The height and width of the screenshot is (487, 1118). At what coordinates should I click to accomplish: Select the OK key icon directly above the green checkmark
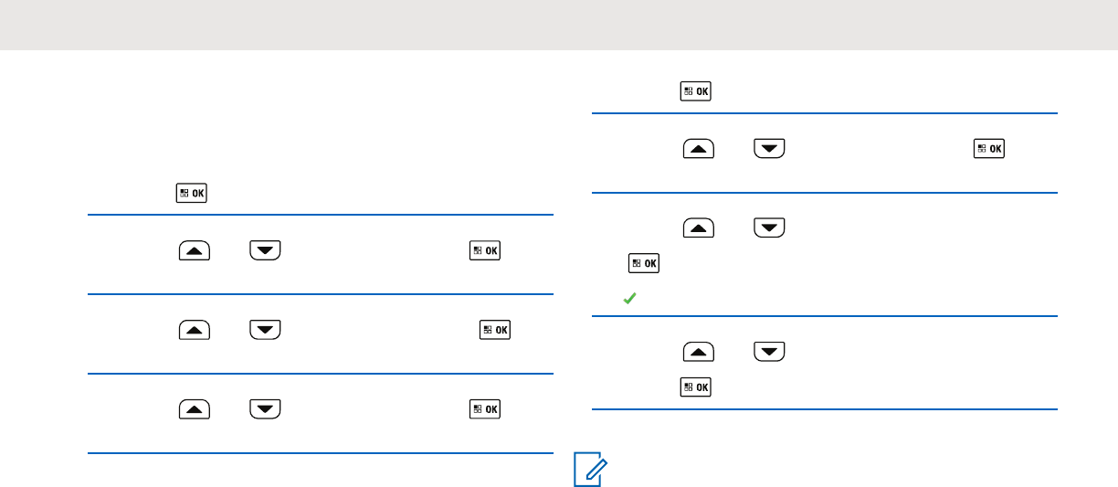coord(643,263)
